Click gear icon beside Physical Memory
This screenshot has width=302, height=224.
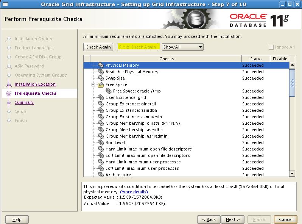[x=101, y=65]
